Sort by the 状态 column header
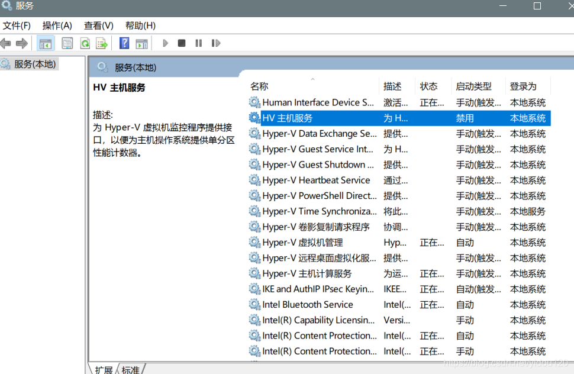 (433, 86)
